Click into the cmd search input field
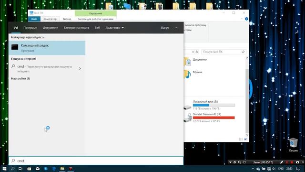This screenshot has height=172, width=305. coord(96,161)
